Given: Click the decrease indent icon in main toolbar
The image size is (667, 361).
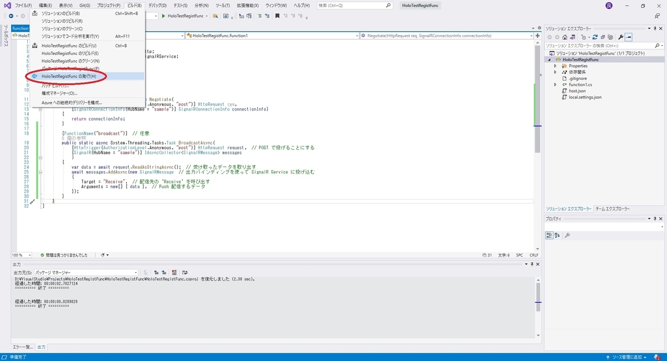Looking at the screenshot, I should (x=242, y=16).
